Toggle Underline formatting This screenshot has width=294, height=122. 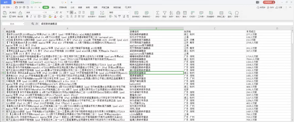point(35,16)
